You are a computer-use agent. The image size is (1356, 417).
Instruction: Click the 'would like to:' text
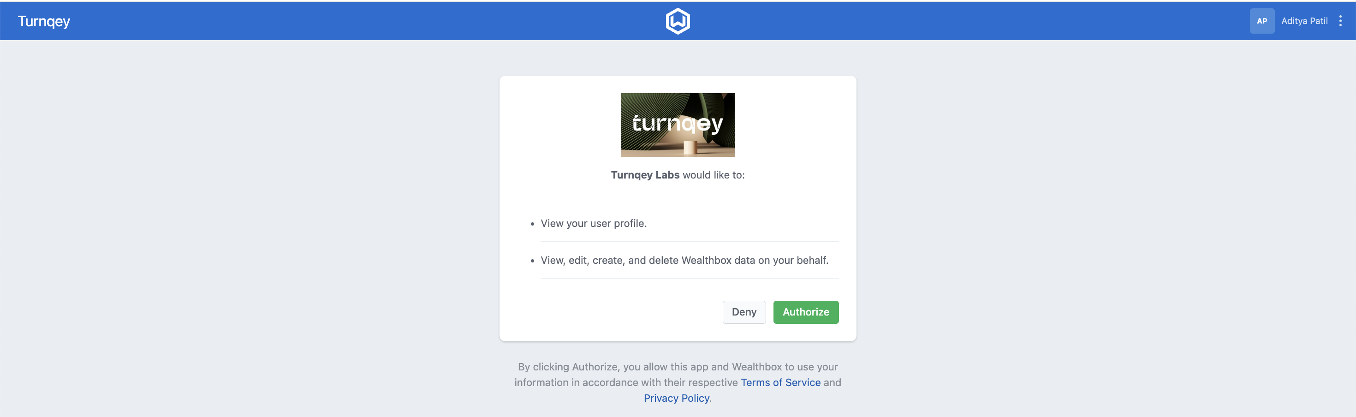713,175
